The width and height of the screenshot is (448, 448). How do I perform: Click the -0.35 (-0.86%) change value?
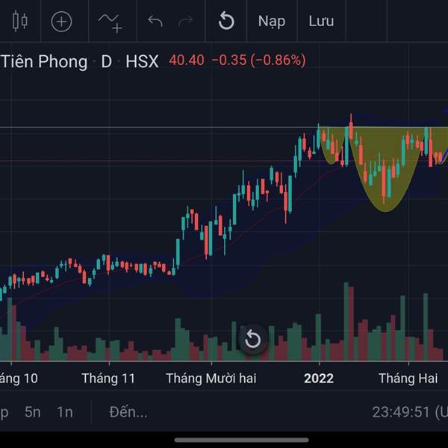coord(259,60)
